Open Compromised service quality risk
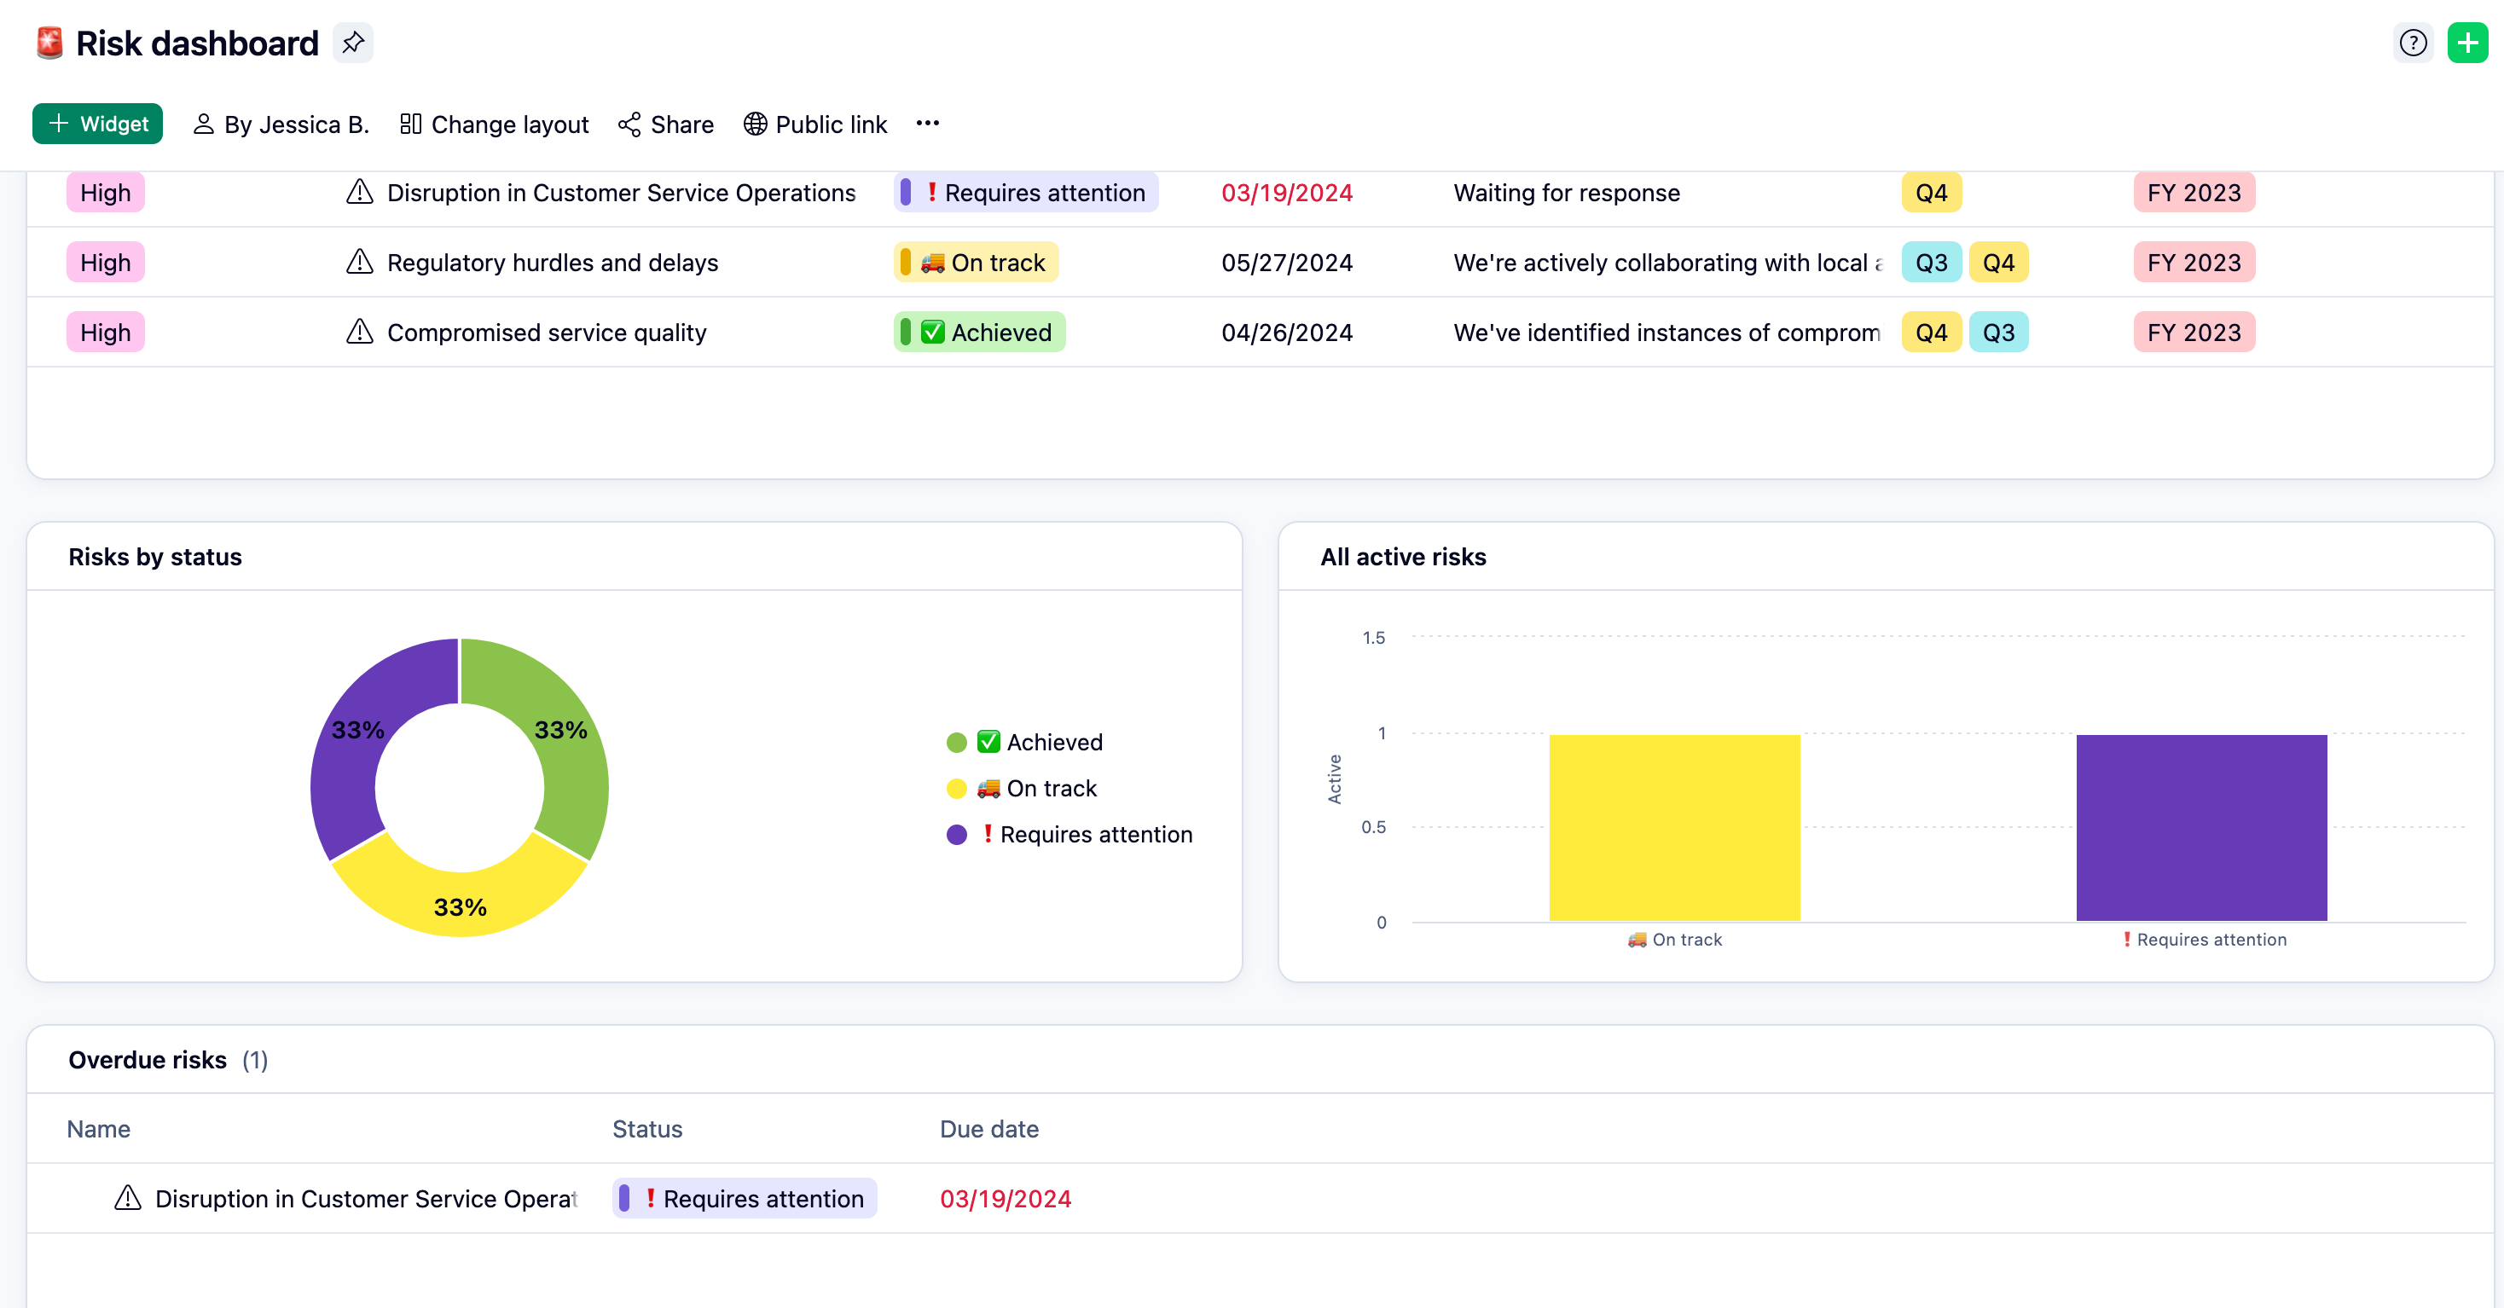Viewport: 2504px width, 1308px height. (547, 333)
